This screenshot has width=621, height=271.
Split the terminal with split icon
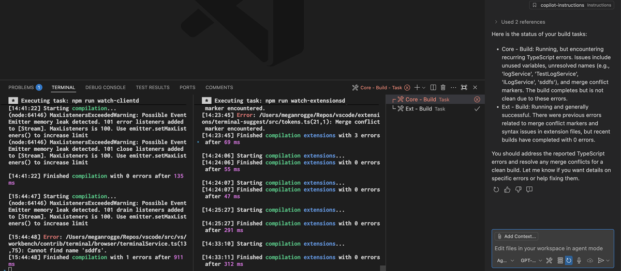(x=434, y=87)
